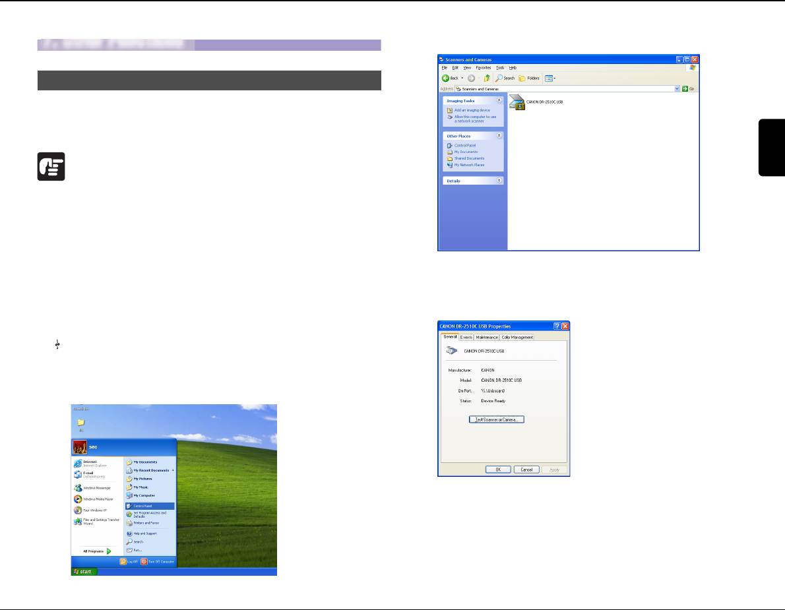Switch to the General tab
This screenshot has width=785, height=610.
point(450,337)
